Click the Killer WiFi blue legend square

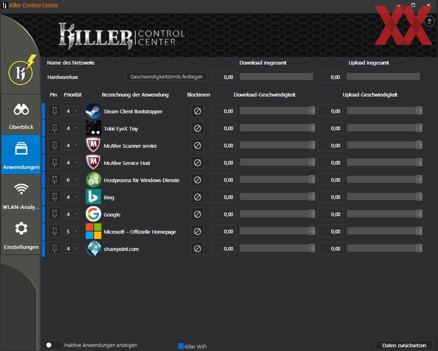click(x=181, y=346)
